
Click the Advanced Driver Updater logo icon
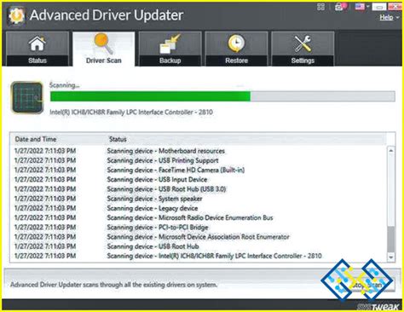(16, 15)
